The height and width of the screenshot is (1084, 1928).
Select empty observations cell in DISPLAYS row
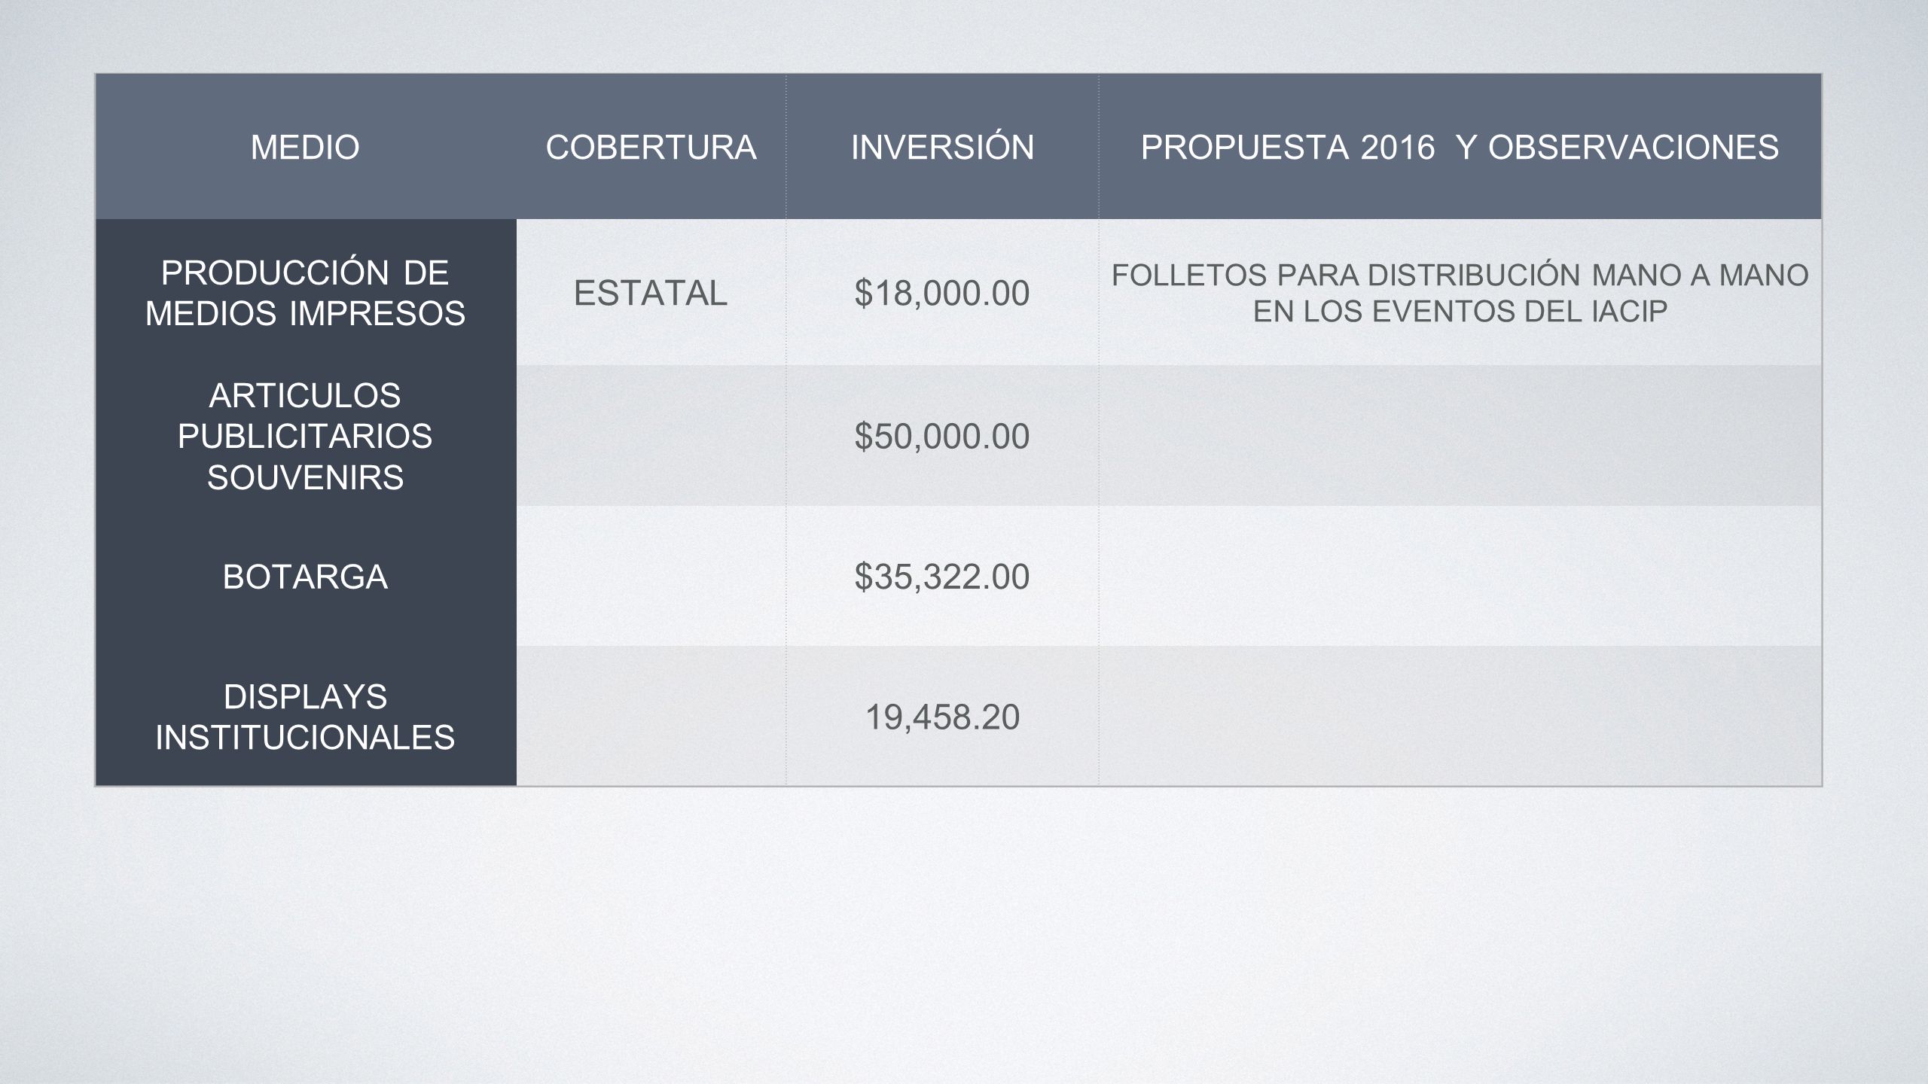[x=1460, y=716]
